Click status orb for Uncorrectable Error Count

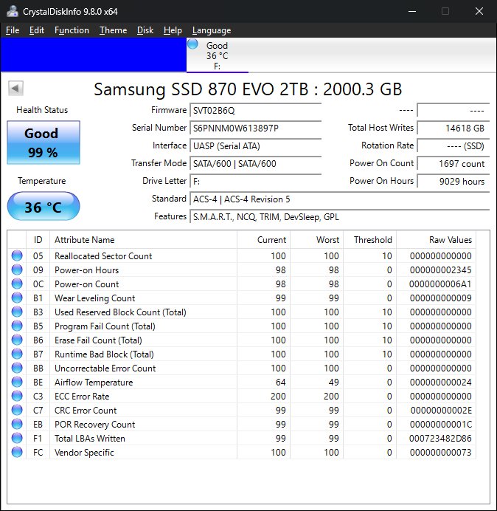point(17,368)
